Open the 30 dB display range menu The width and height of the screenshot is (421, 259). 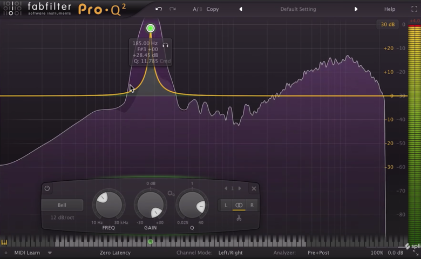pos(388,24)
